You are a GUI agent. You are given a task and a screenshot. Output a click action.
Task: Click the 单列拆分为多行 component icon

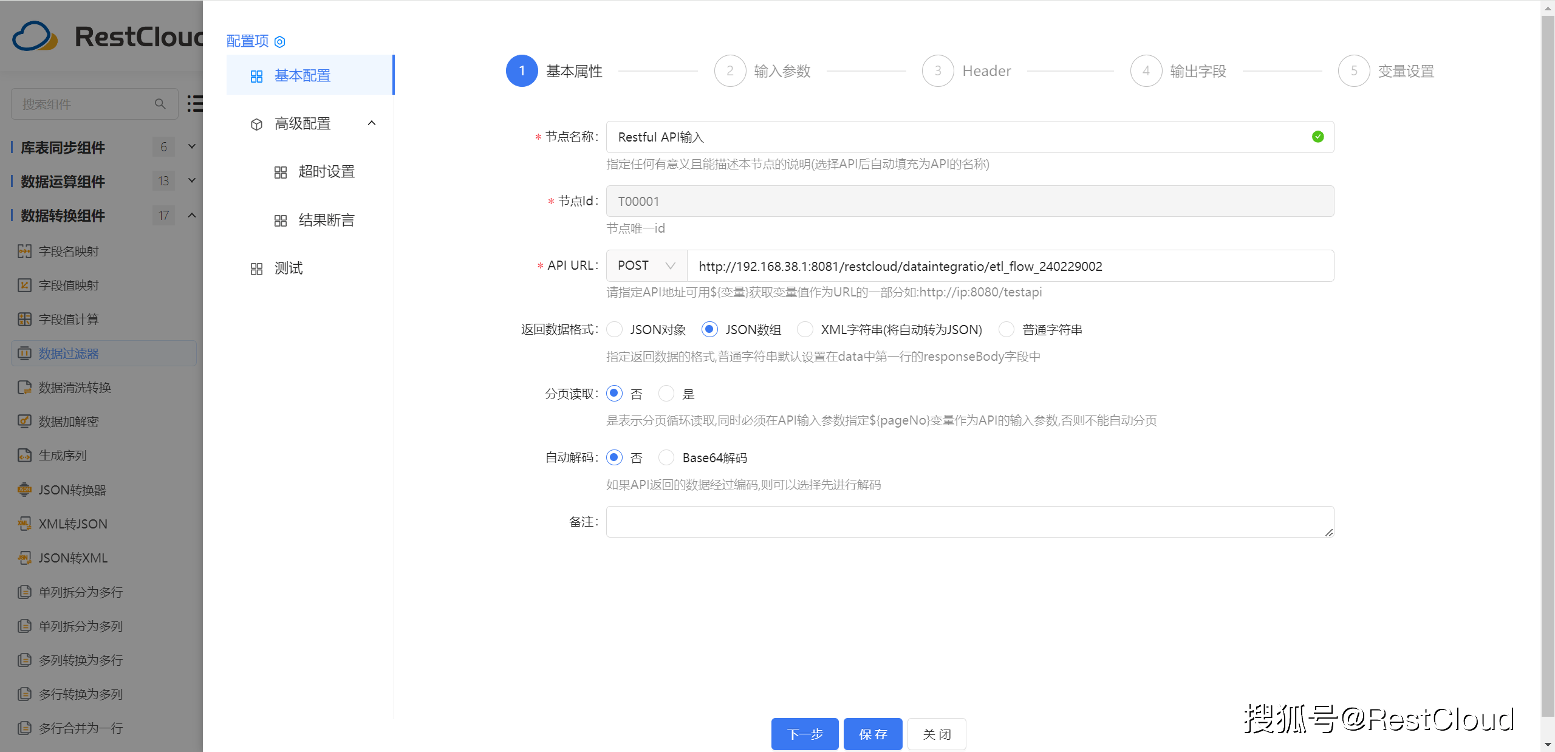pyautogui.click(x=24, y=592)
